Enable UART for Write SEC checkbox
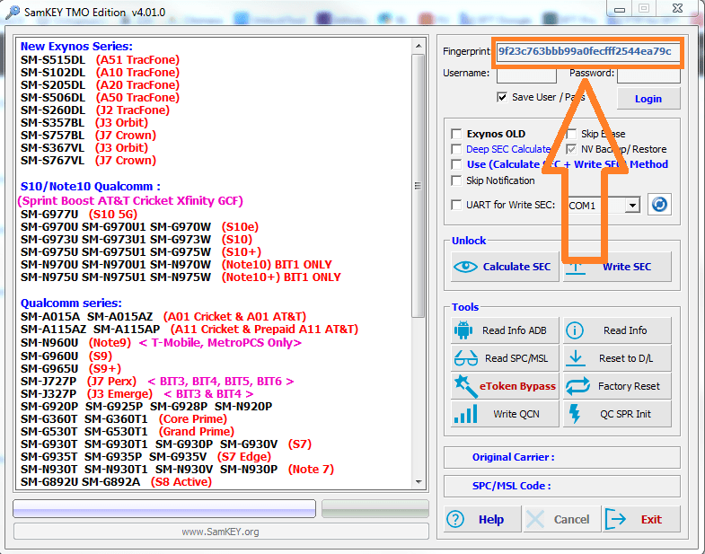705x554 pixels. (x=456, y=205)
